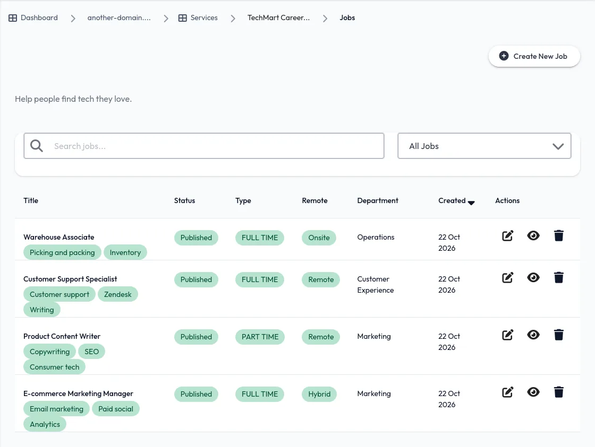Screen dimensions: 595x447
Task: Click the Analytics tag
Action: [x=45, y=424]
